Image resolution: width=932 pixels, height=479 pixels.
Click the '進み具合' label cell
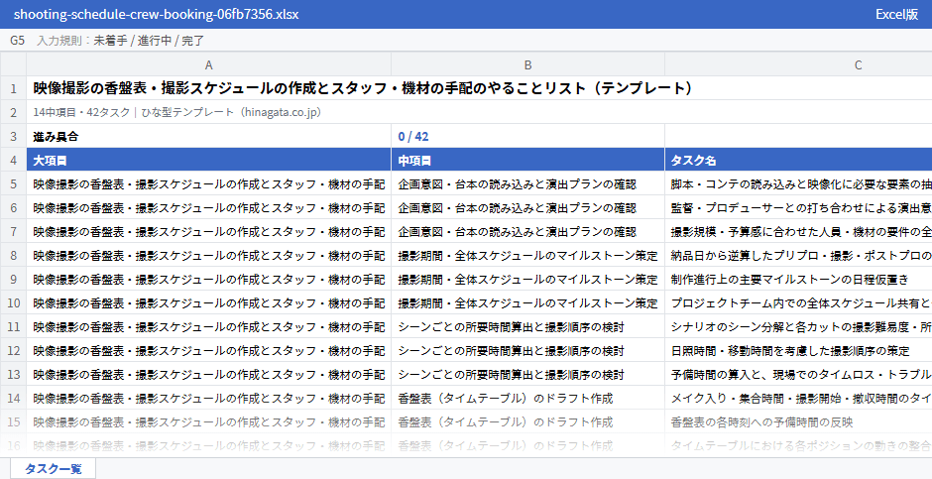(208, 136)
